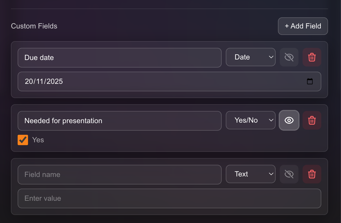Click the Yes label text
The height and width of the screenshot is (223, 341).
pos(38,140)
